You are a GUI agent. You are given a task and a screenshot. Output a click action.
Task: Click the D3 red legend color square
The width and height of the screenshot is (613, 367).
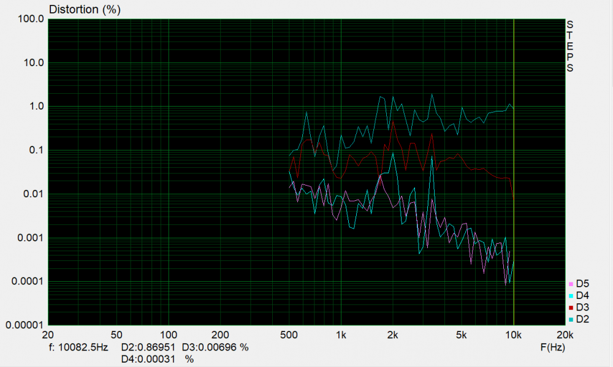tap(571, 308)
